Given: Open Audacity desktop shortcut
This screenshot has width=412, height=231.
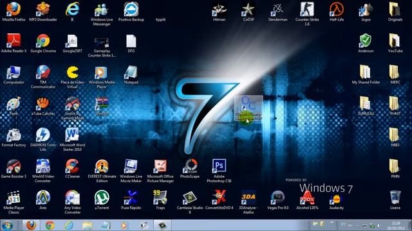Looking at the screenshot, I should [337, 200].
